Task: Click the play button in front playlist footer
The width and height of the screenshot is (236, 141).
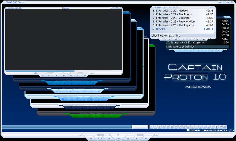Action: (x=190, y=39)
